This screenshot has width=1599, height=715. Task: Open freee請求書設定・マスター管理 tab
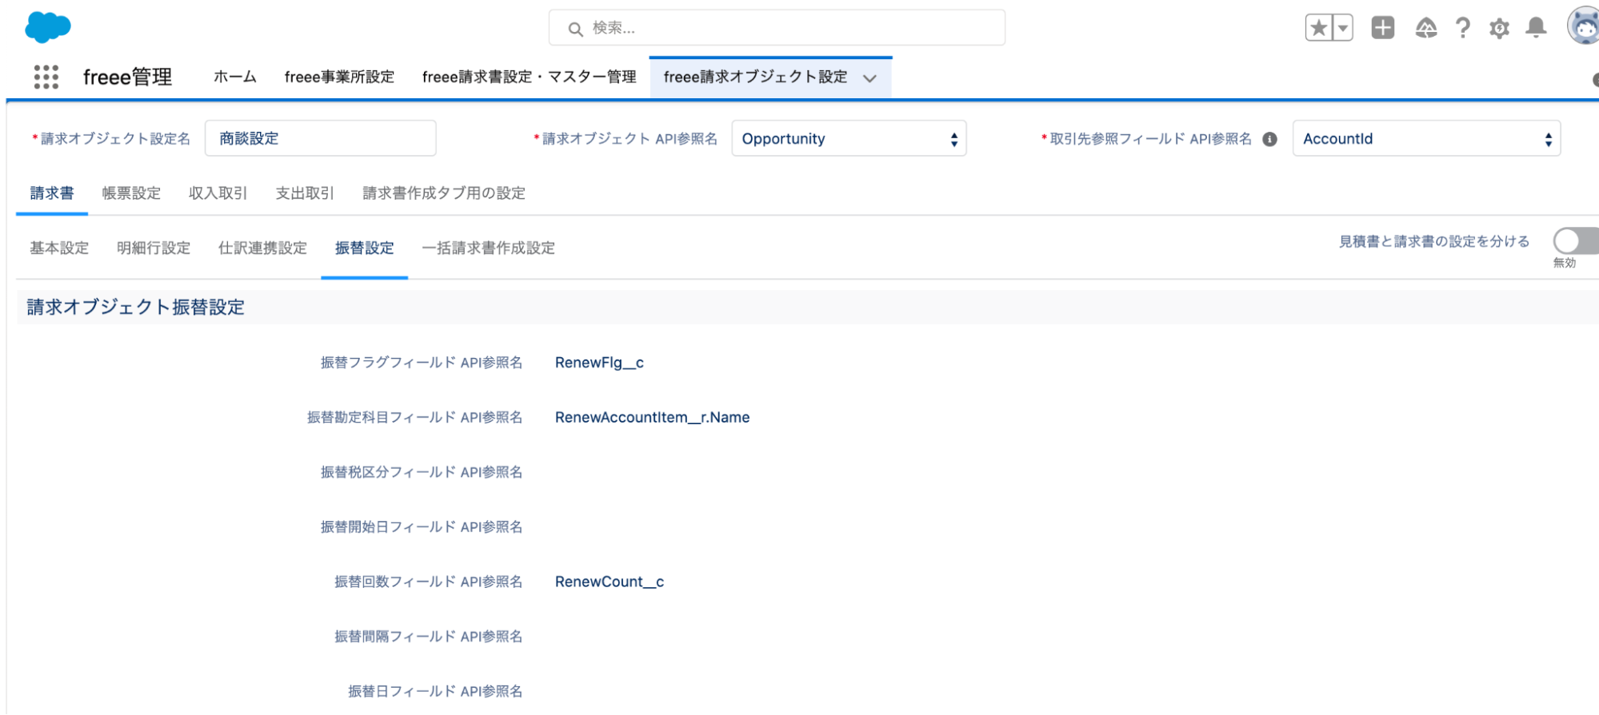pos(530,77)
